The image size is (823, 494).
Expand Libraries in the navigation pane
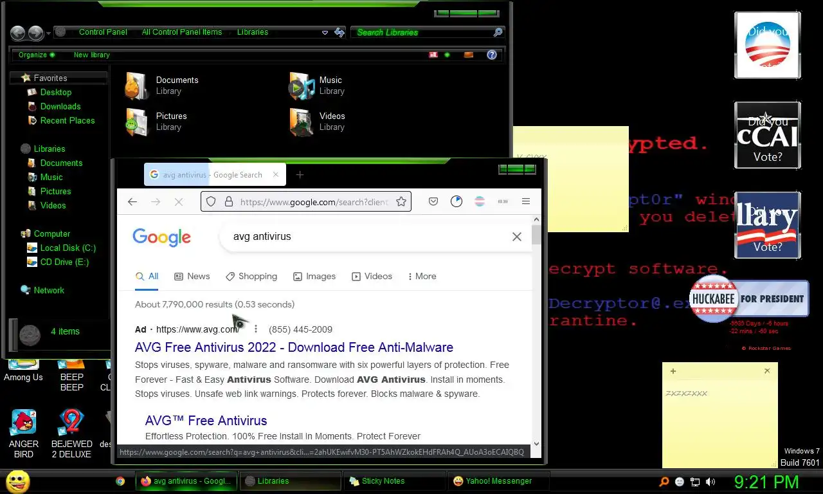point(49,149)
